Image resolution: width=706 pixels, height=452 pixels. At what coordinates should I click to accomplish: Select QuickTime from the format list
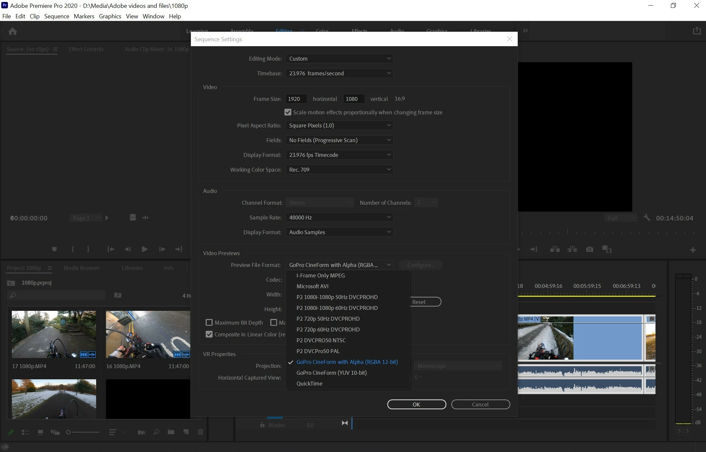tap(309, 384)
